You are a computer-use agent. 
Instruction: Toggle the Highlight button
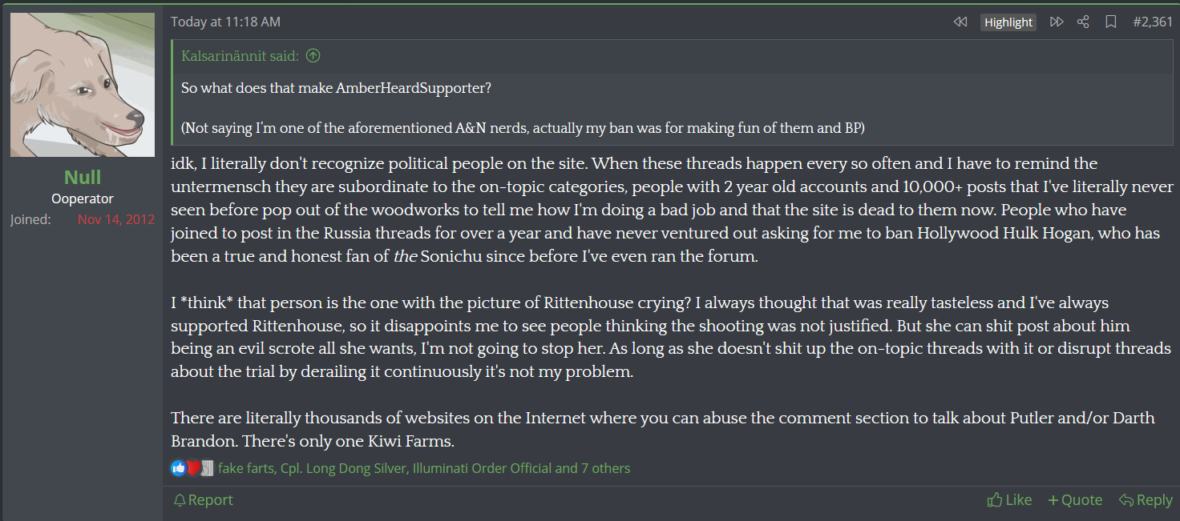pyautogui.click(x=1008, y=22)
